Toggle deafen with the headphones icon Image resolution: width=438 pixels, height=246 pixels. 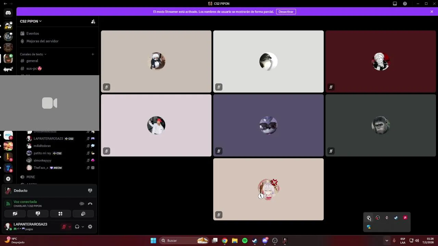click(77, 227)
